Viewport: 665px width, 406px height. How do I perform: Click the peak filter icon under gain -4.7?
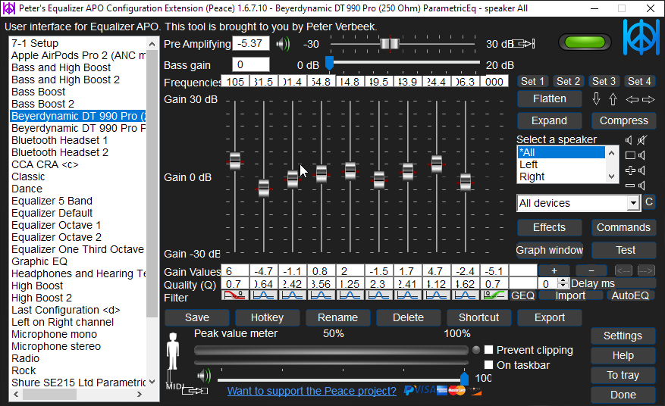click(264, 295)
